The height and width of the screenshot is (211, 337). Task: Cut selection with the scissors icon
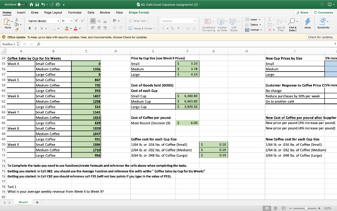click(x=16, y=20)
